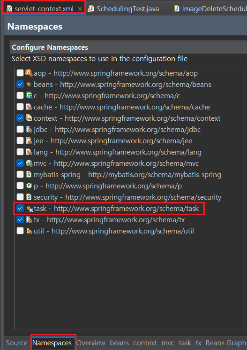Image resolution: width=247 pixels, height=350 pixels.
Task: Click the tx namespace icon
Action: click(29, 220)
